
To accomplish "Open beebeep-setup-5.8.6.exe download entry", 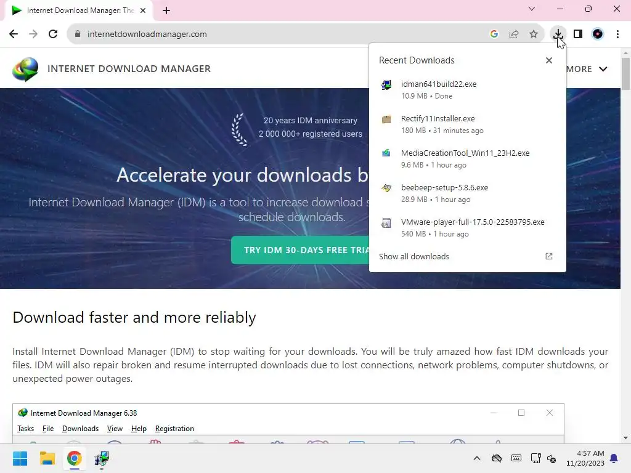I will pos(468,193).
